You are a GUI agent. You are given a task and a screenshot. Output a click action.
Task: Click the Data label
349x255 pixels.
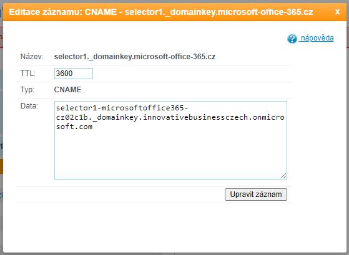[29, 106]
